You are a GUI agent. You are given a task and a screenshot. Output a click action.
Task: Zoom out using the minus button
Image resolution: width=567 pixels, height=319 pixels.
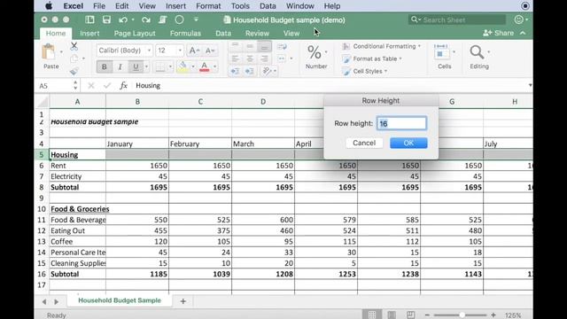pyautogui.click(x=427, y=315)
